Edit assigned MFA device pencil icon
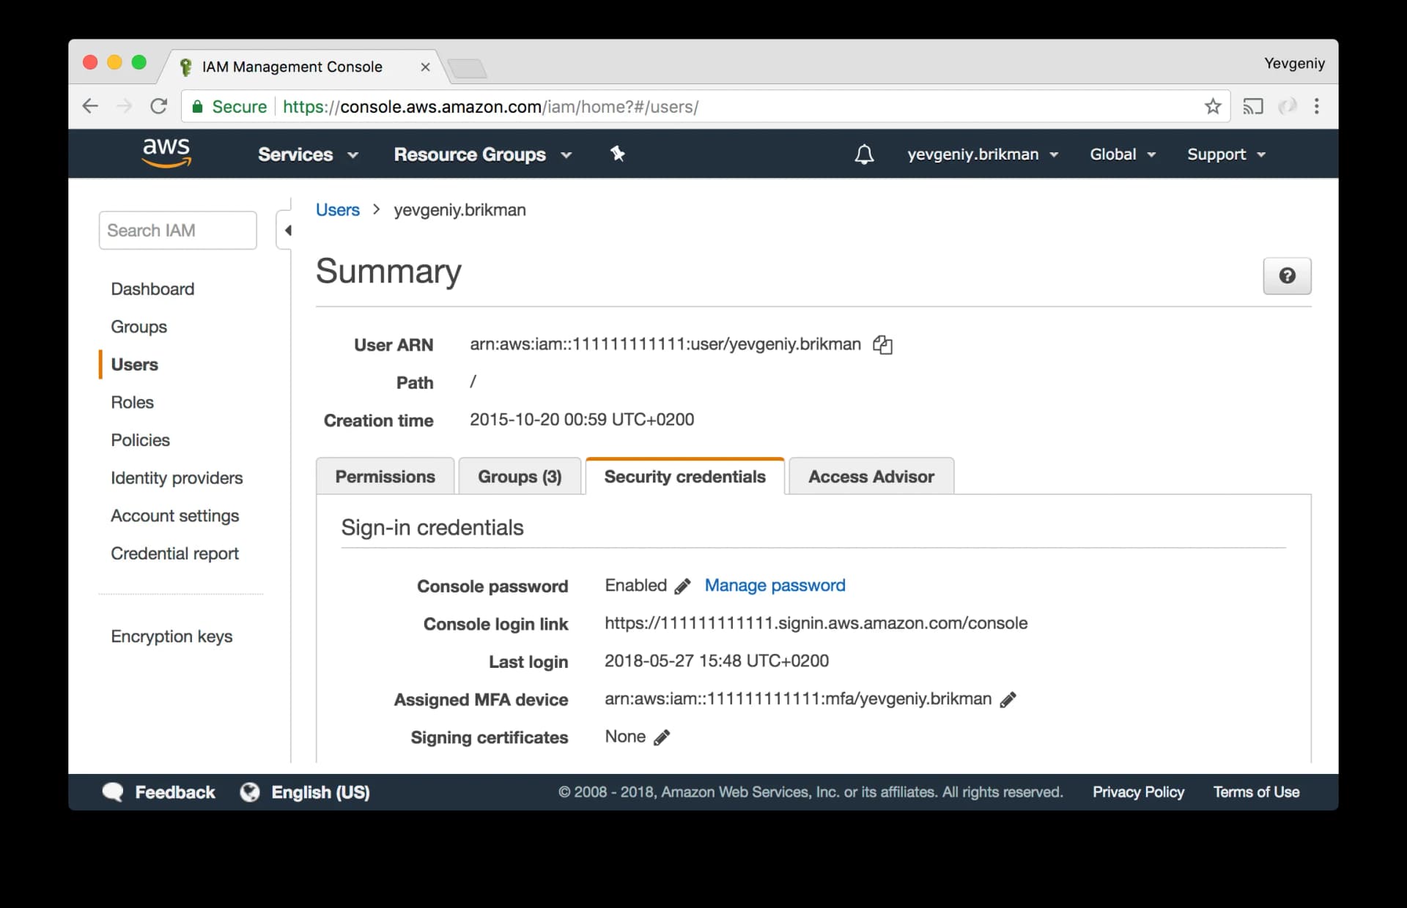 pos(1008,699)
